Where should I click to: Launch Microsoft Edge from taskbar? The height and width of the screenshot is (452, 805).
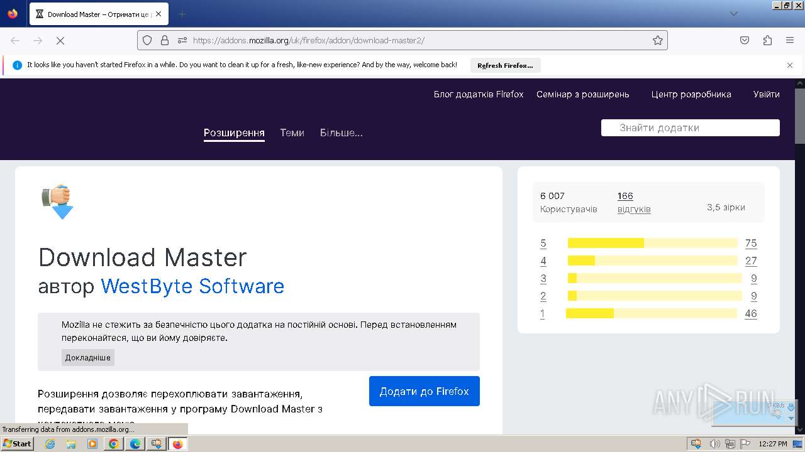[135, 444]
